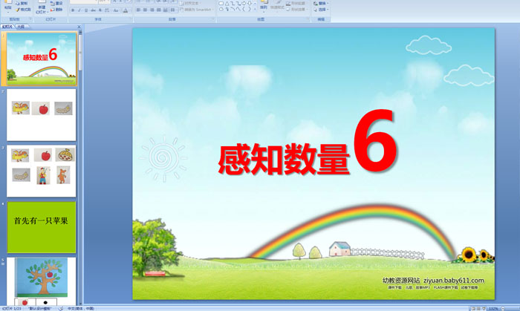Select slide 3 thumbnail with six pictures

coord(42,171)
